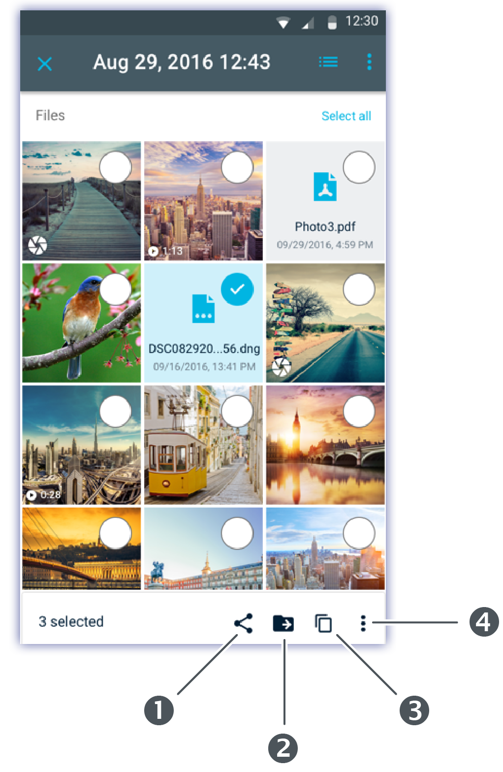
Task: Tap the Photo3.pdf document icon
Action: 325,187
